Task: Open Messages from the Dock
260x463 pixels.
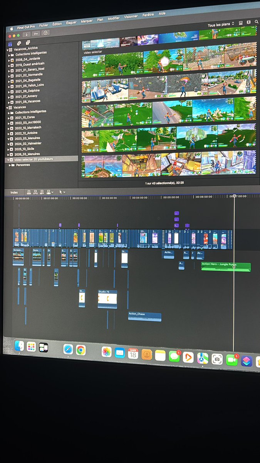Action: coord(174,357)
